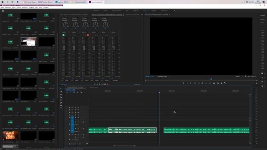The image size is (267, 150).
Task: Select the Slip tool
Action: coord(61,100)
